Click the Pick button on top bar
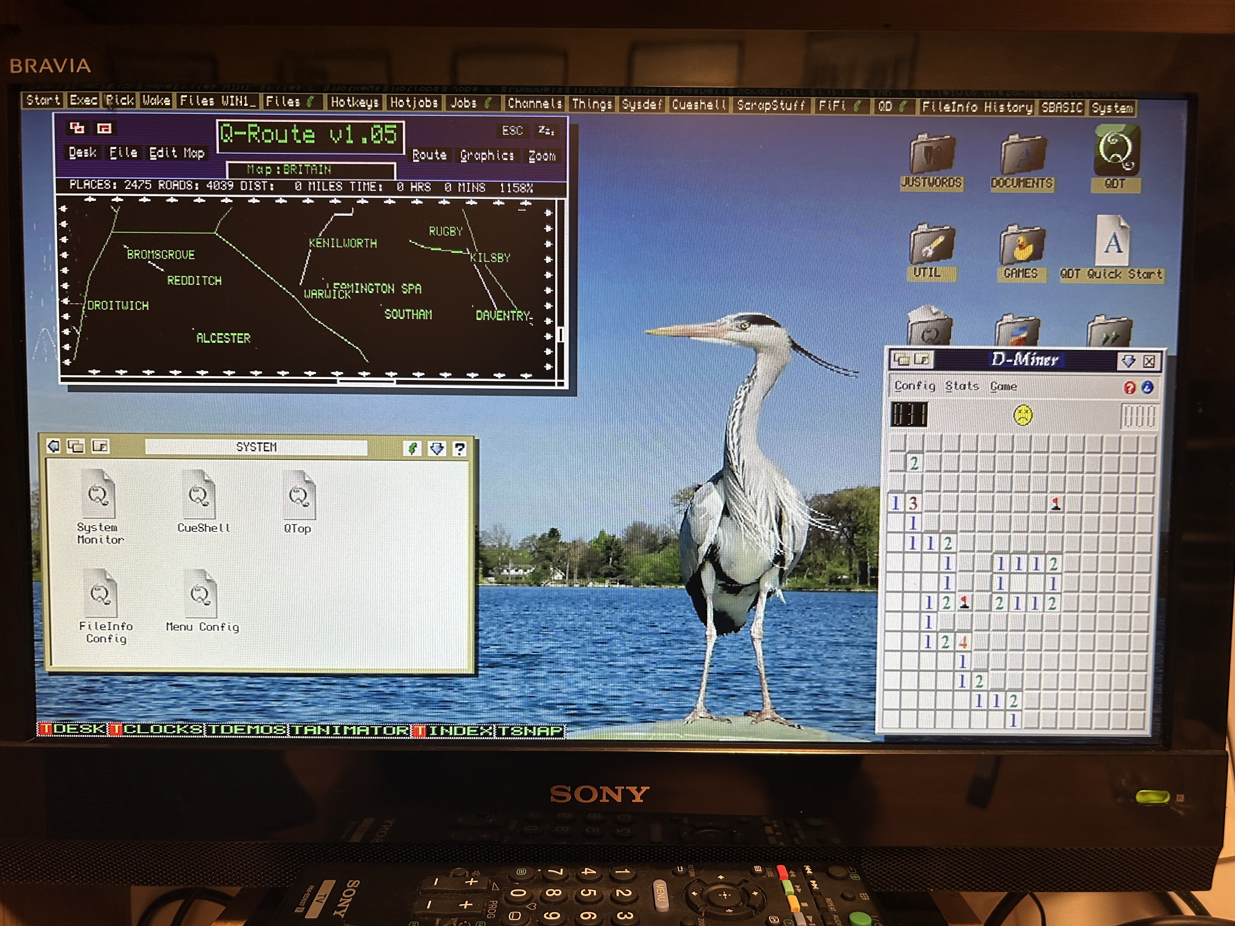The image size is (1235, 926). 120,100
